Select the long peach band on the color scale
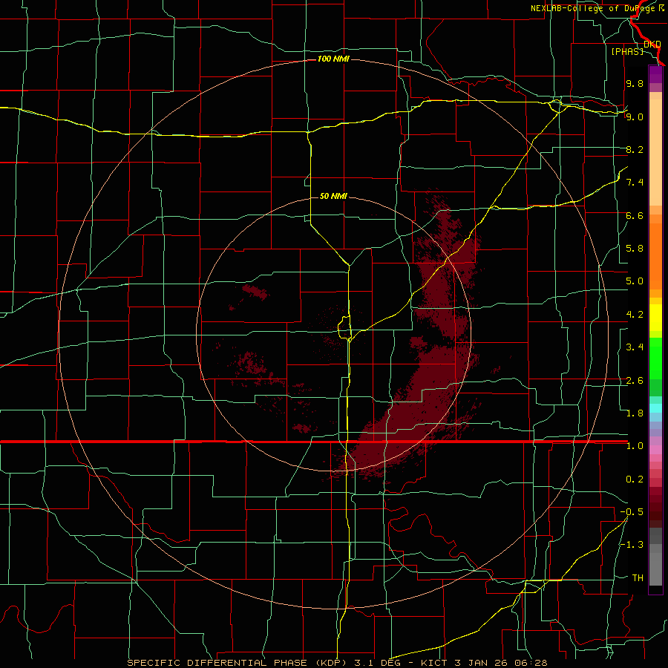The height and width of the screenshot is (668, 668). pyautogui.click(x=655, y=152)
